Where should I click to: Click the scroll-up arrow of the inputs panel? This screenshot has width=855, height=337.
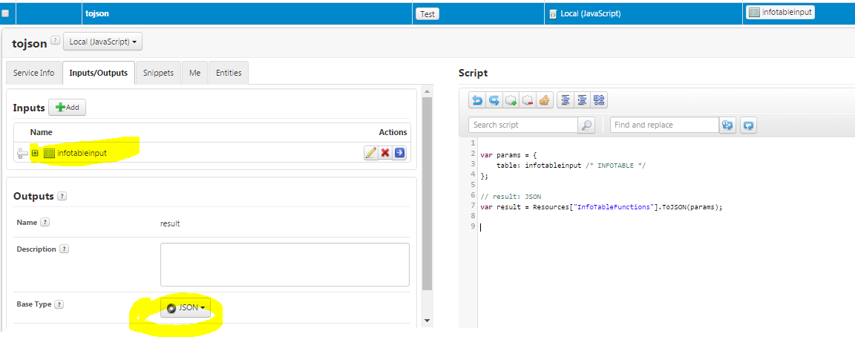(x=427, y=91)
